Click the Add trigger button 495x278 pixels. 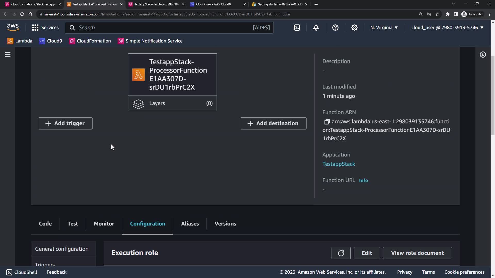pos(65,123)
